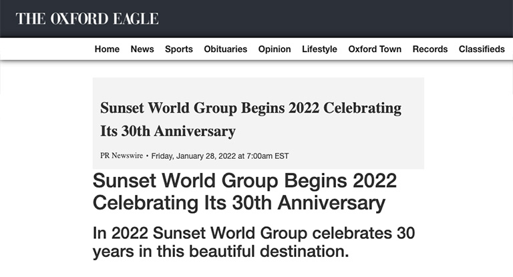513x277 pixels.
Task: Click The Oxford Eagle logo
Action: (87, 18)
